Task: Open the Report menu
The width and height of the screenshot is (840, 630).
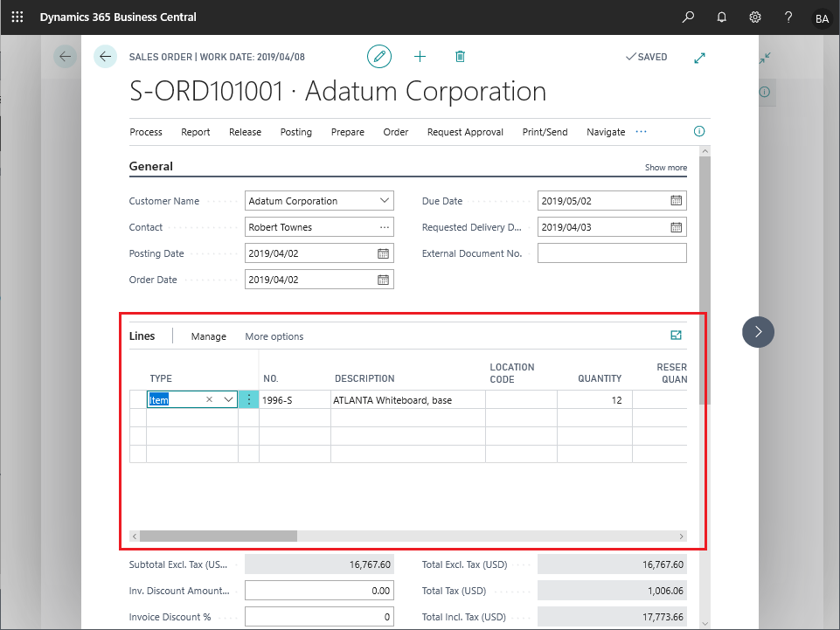Action: pyautogui.click(x=196, y=132)
